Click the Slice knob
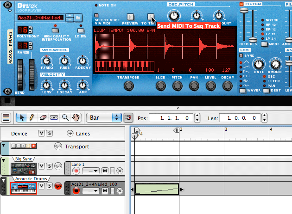Image resolution: width=292 pixels, height=214 pixels. click(x=160, y=86)
